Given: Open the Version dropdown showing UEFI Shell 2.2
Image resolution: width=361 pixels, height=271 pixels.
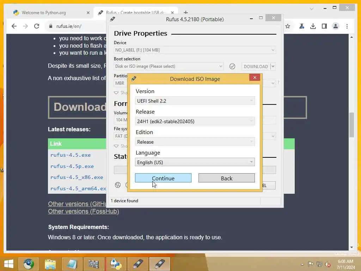Looking at the screenshot, I should [195, 101].
